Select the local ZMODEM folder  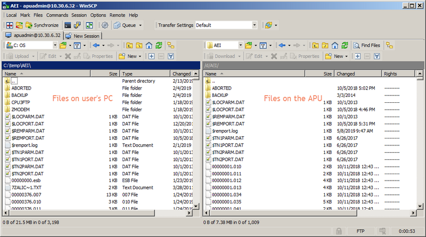[21, 110]
